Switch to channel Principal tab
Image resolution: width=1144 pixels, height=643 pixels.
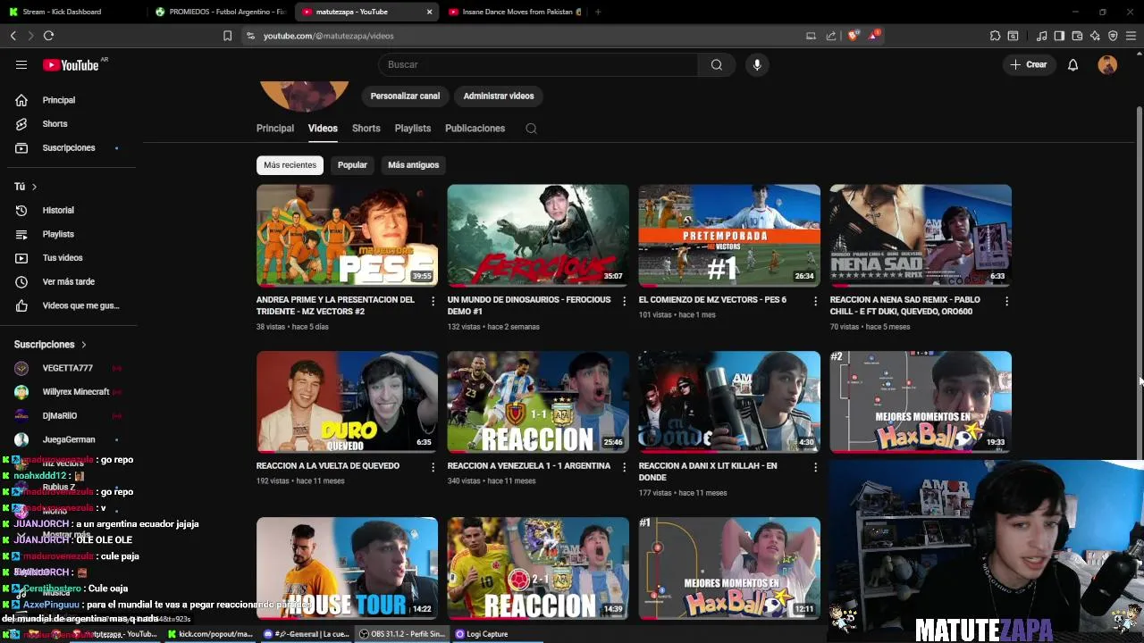tap(275, 129)
